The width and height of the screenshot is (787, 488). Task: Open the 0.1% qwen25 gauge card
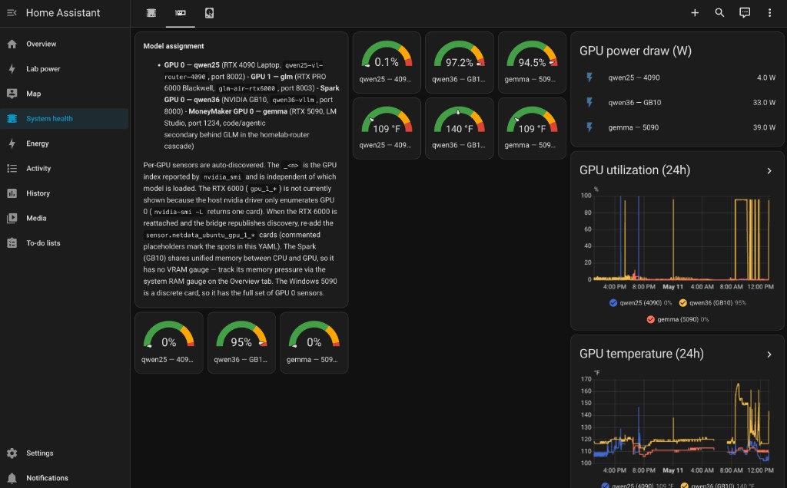pyautogui.click(x=387, y=63)
